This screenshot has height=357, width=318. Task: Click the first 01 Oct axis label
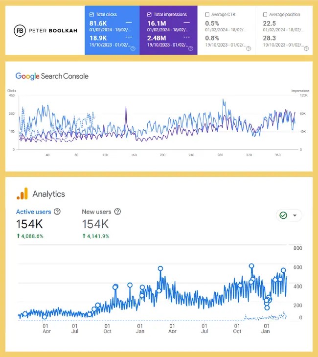click(107, 329)
